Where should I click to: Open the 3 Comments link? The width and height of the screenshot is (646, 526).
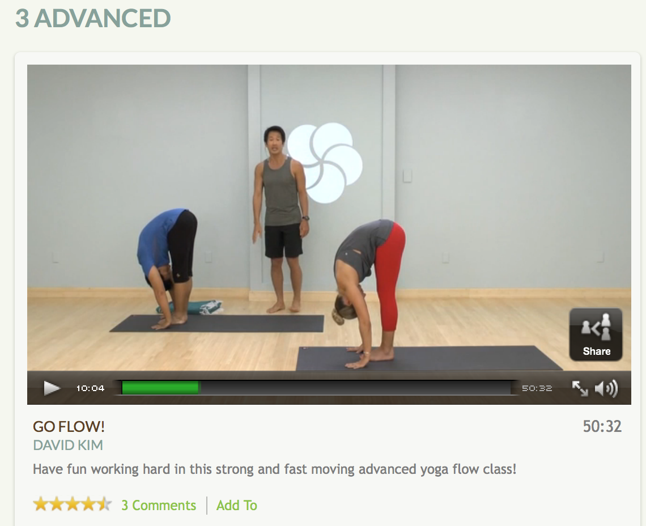pyautogui.click(x=159, y=505)
